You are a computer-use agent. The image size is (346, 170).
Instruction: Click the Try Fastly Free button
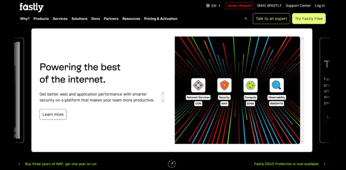point(309,19)
